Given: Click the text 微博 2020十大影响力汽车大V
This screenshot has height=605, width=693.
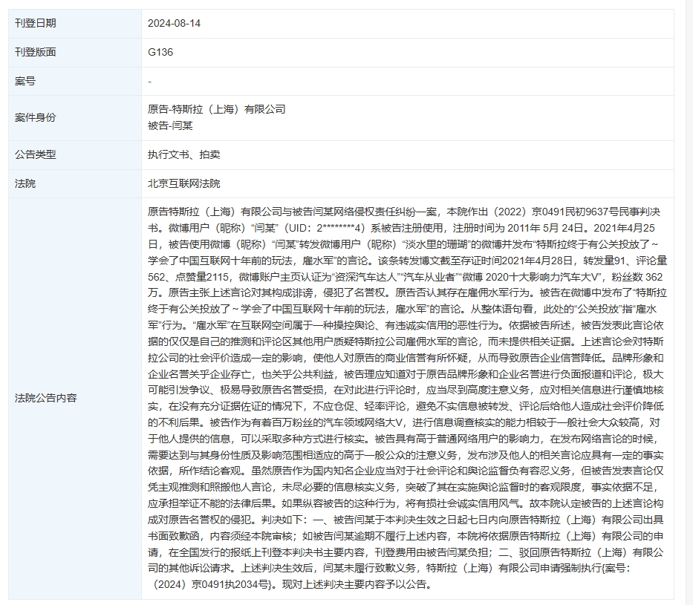Looking at the screenshot, I should coord(533,277).
